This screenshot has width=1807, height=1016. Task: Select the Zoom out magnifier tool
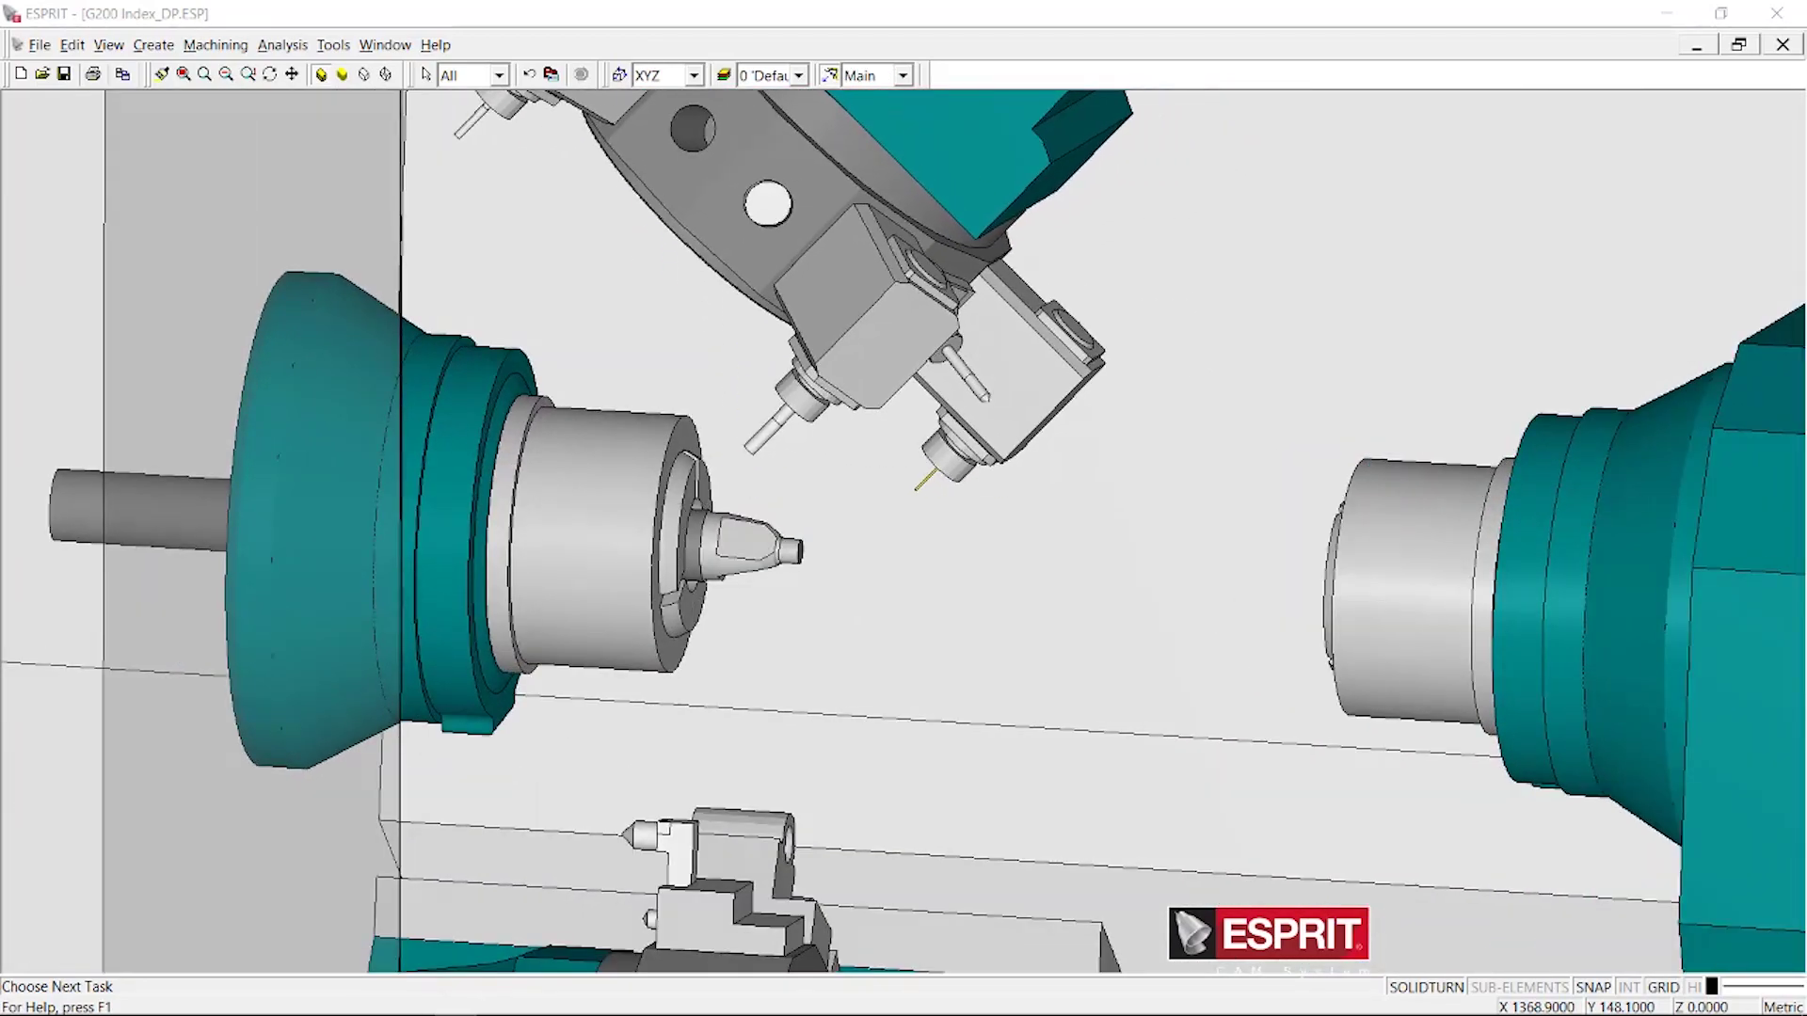click(x=226, y=74)
